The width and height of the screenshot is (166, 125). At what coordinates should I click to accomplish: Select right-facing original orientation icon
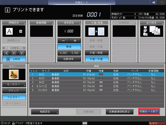[14, 53]
